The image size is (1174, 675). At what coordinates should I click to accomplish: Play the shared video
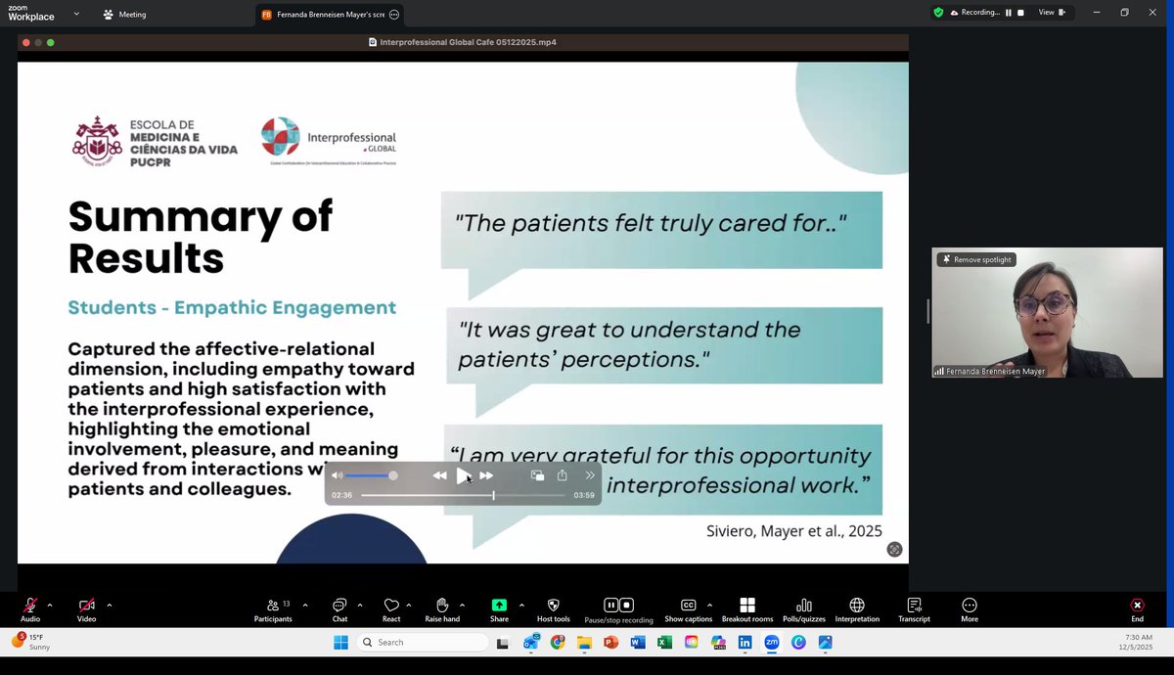[463, 475]
